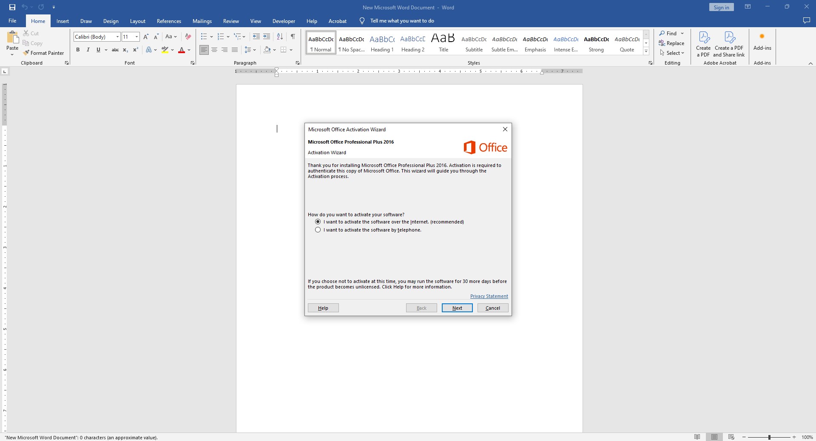
Task: Increase font size with grow icon
Action: [x=146, y=37]
